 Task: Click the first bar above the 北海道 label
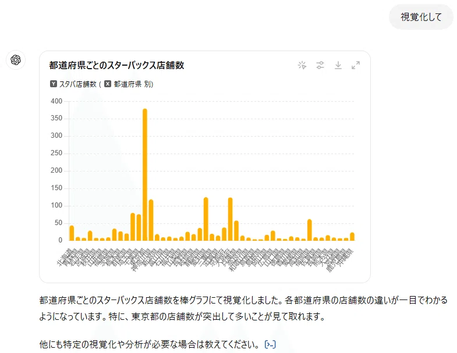point(72,233)
